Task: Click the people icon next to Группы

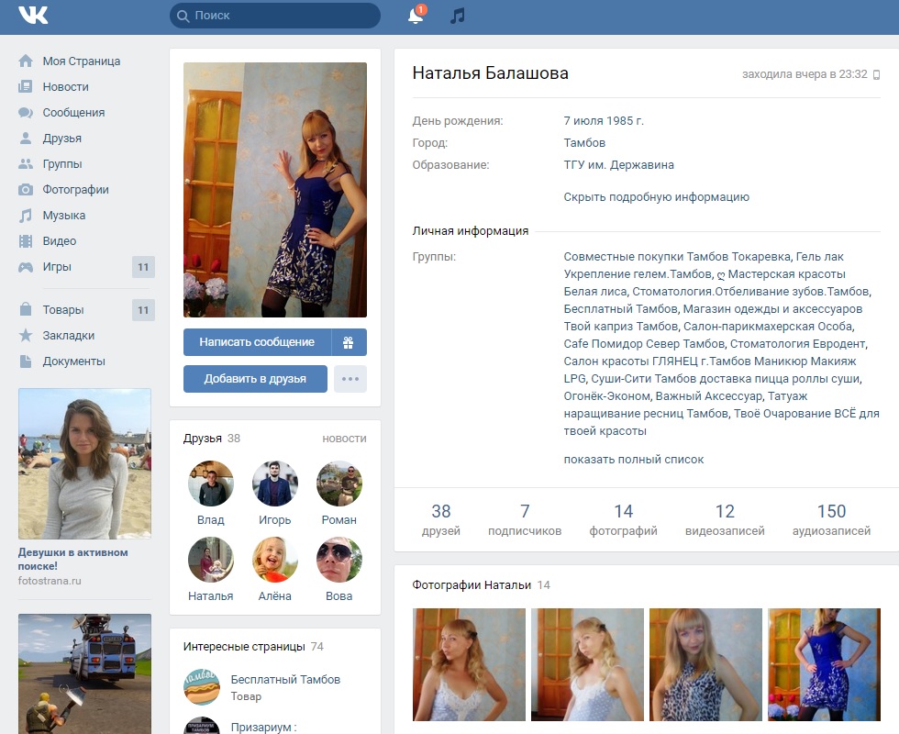Action: click(26, 164)
